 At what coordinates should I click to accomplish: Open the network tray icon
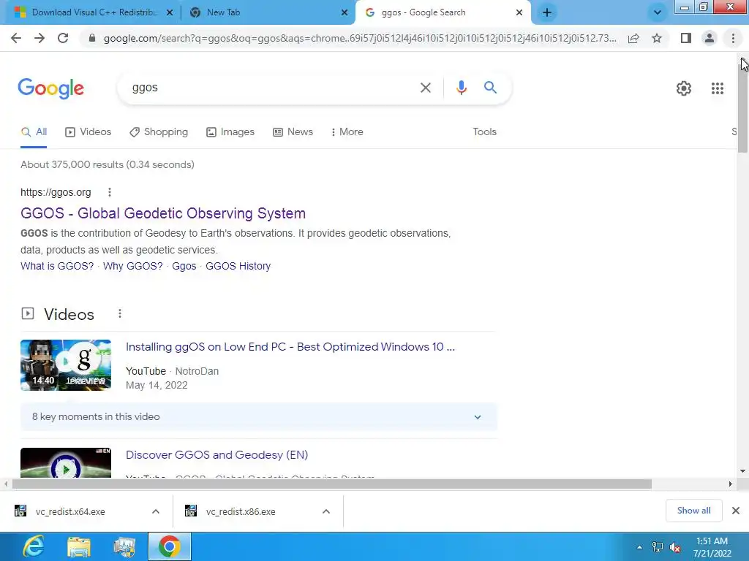tap(658, 547)
